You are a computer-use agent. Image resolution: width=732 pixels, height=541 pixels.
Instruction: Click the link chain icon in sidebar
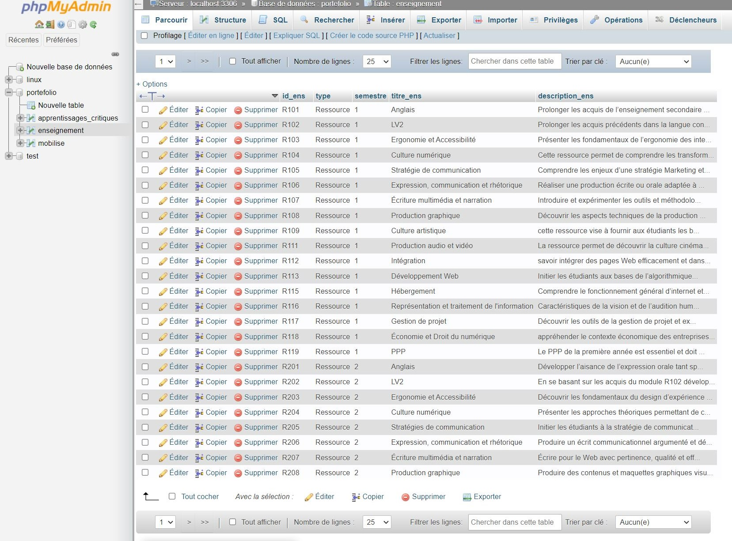115,54
